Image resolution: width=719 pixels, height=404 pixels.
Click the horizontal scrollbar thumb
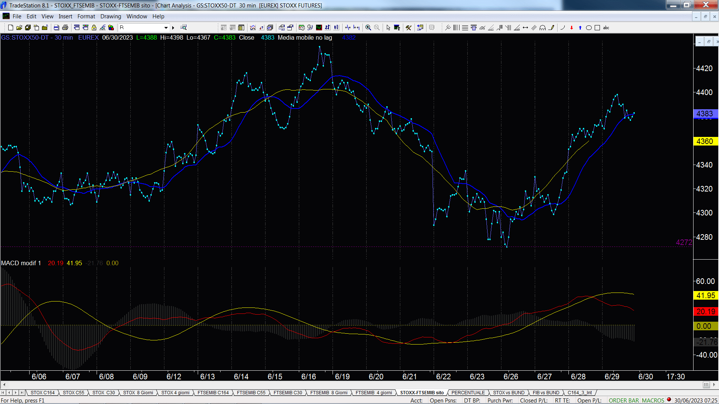click(x=706, y=385)
